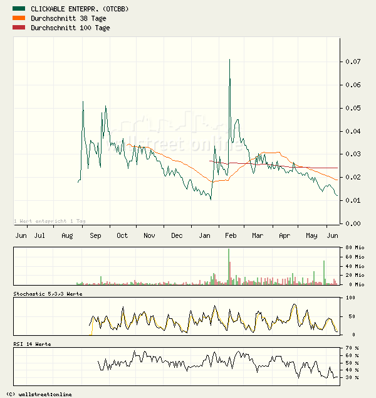This screenshot has width=376, height=398.
Task: Click the RSI '40 %' axis label
Action: (352, 370)
